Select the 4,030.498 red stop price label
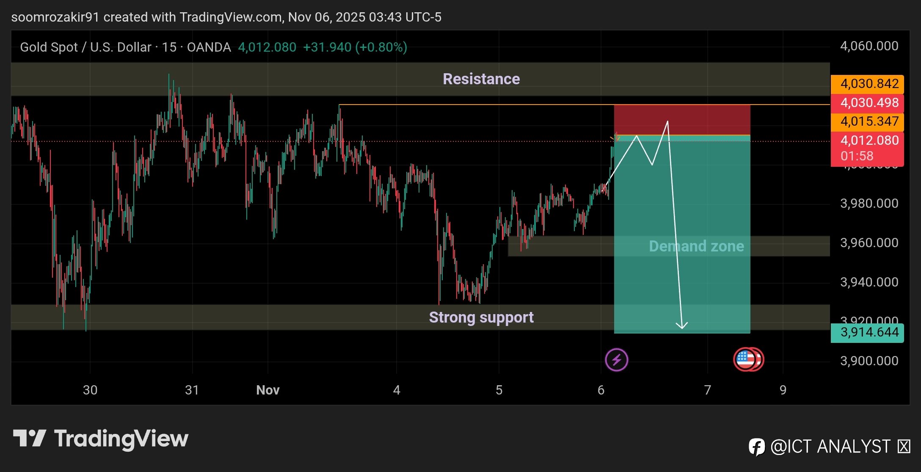 pos(867,103)
